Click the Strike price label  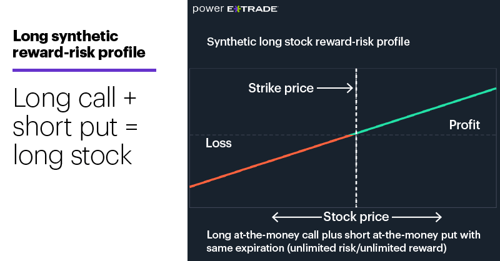tap(281, 88)
